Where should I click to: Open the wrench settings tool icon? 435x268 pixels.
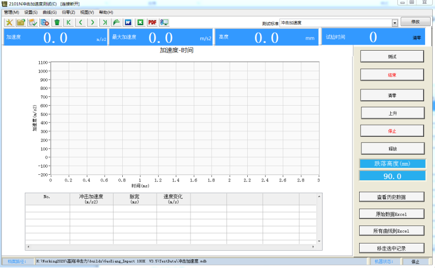(9, 22)
